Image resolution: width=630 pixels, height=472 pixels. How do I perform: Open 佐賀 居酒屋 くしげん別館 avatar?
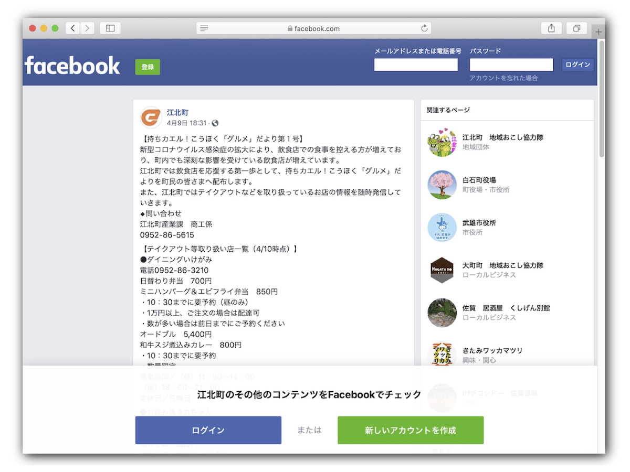[x=442, y=313]
